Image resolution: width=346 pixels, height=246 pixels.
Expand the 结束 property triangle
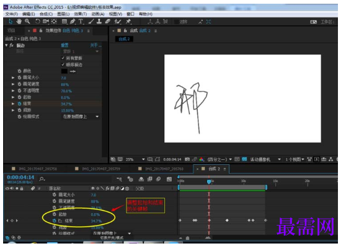point(13,103)
